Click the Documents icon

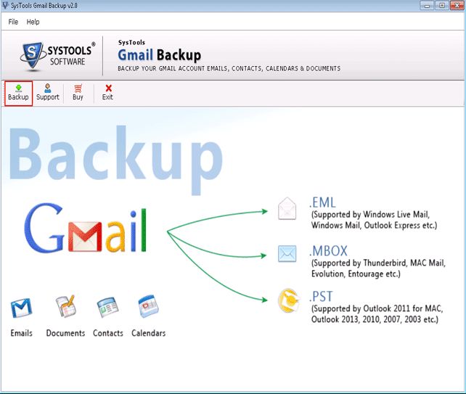[x=65, y=306]
